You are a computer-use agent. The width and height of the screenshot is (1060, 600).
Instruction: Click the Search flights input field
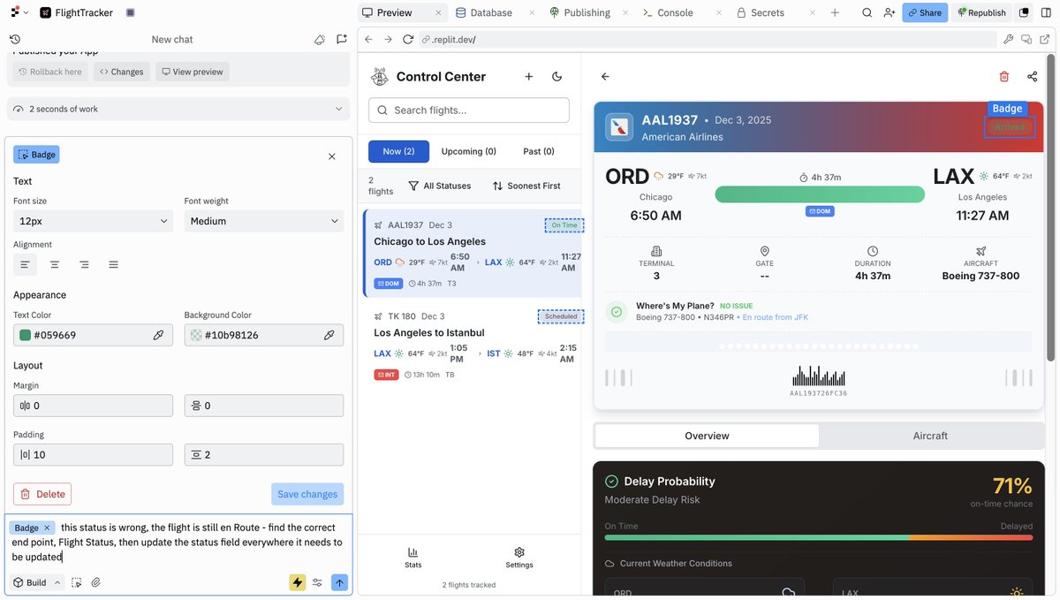(469, 110)
